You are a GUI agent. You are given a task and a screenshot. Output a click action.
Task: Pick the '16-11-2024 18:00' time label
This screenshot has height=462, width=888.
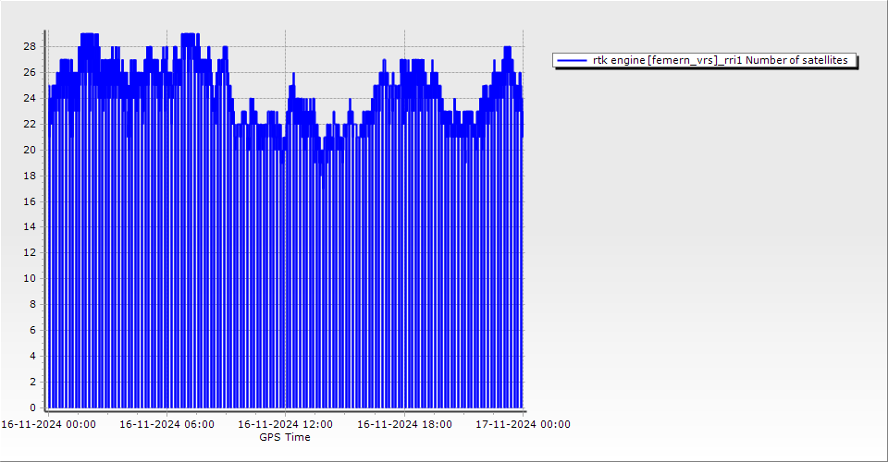click(404, 425)
